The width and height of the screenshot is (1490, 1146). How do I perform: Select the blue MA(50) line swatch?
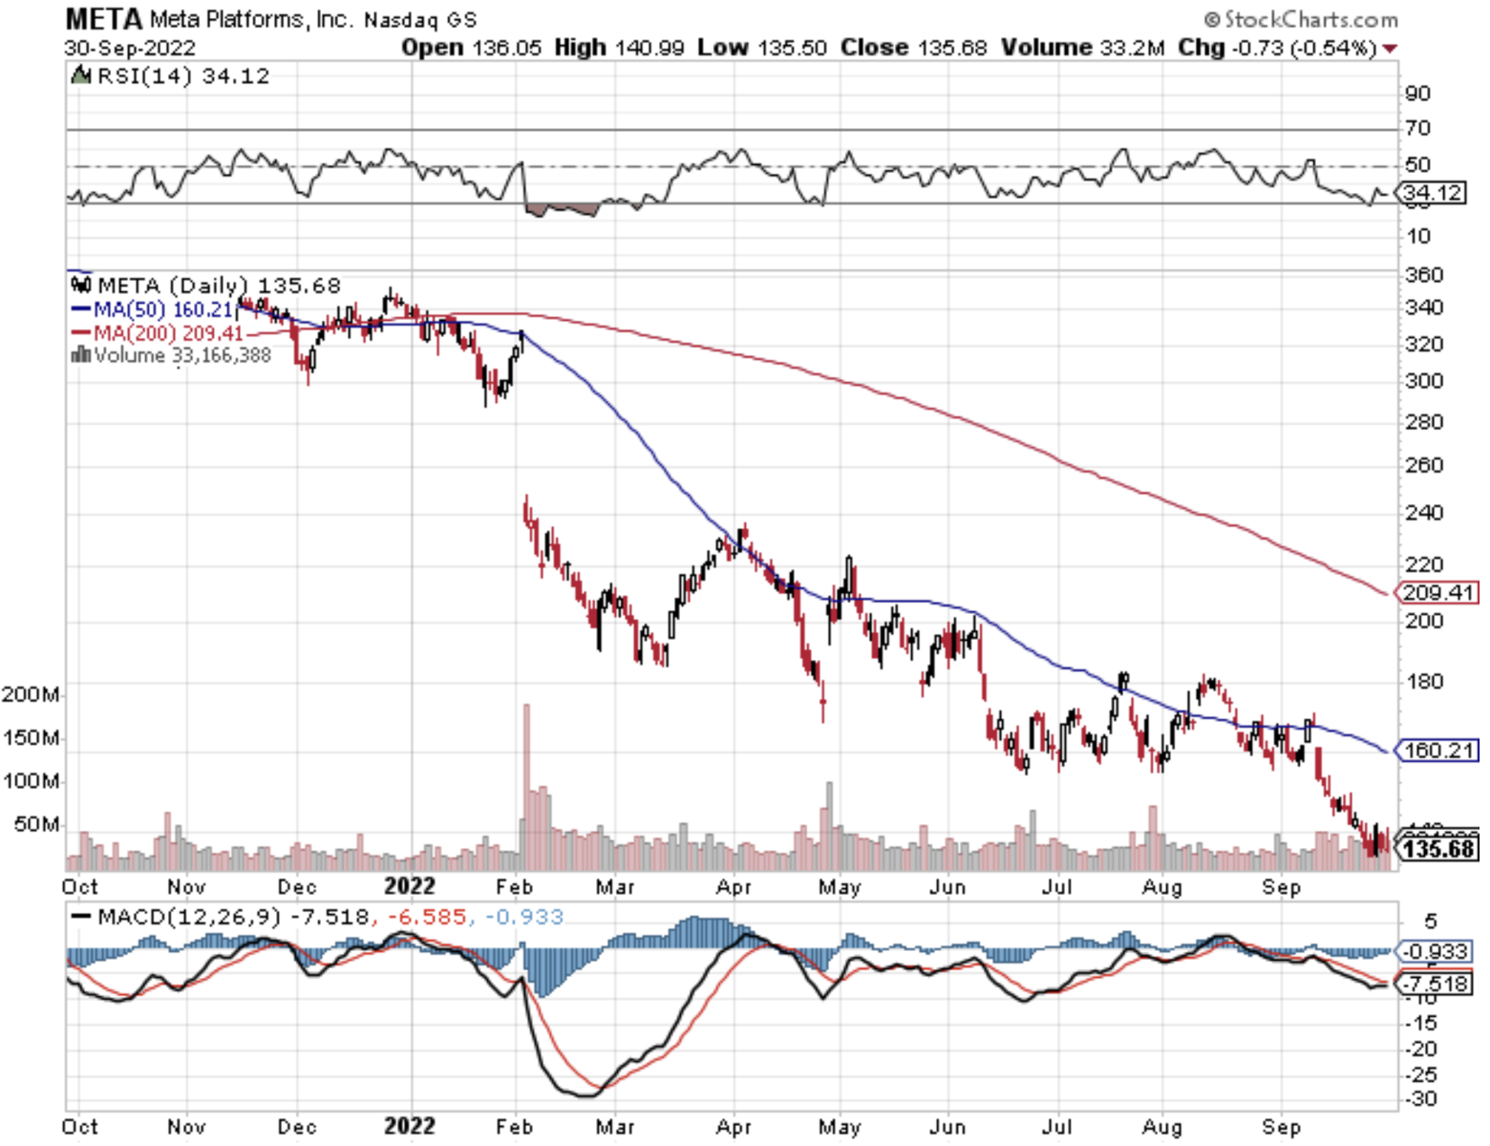click(81, 309)
